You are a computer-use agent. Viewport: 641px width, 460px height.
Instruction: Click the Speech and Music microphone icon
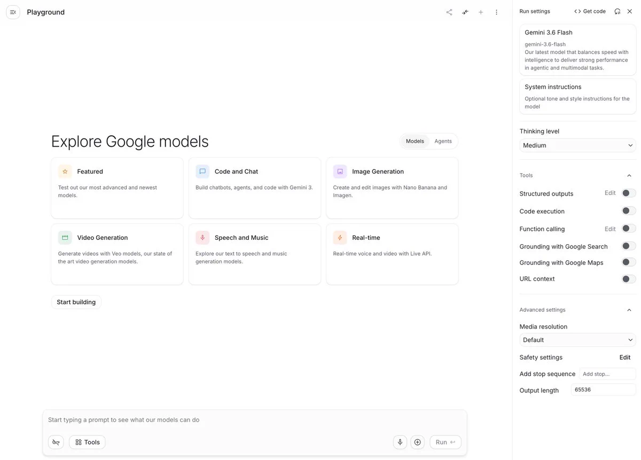202,238
